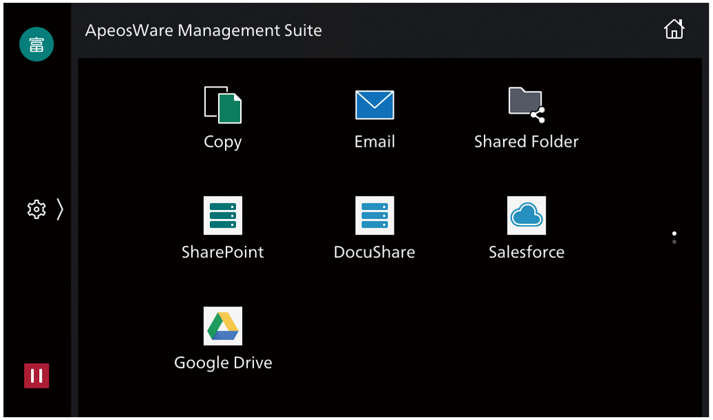Screen dimensions: 713x420
Task: Click the Email text label
Action: pyautogui.click(x=374, y=142)
